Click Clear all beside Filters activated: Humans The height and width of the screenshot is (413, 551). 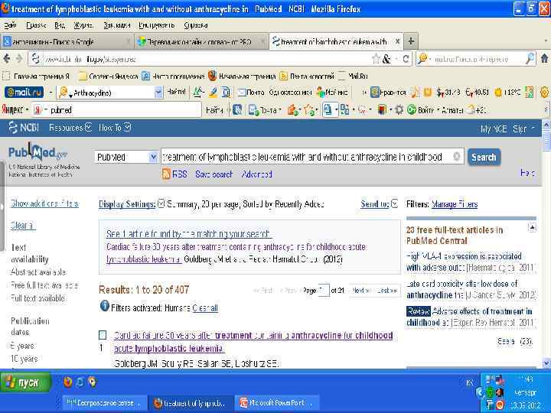pos(205,308)
